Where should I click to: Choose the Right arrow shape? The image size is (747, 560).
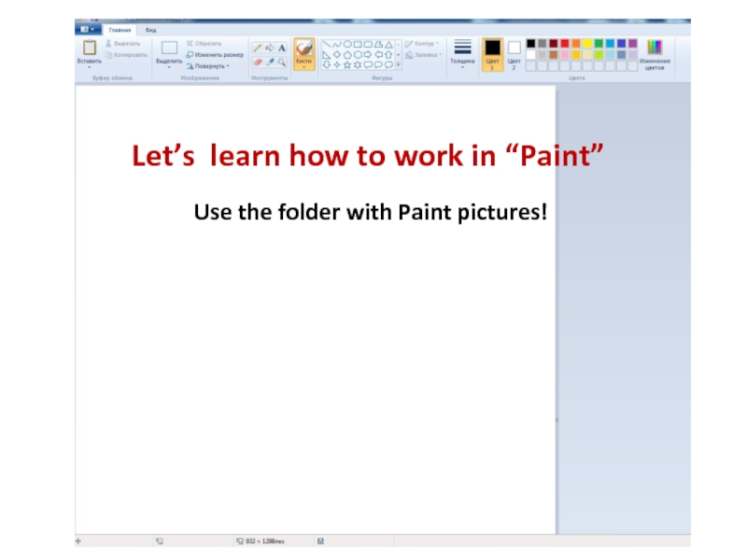[368, 55]
